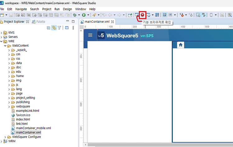Viewport: 233px width, 147px height.
Task: Select the project_setting folder
Action: tap(25, 98)
